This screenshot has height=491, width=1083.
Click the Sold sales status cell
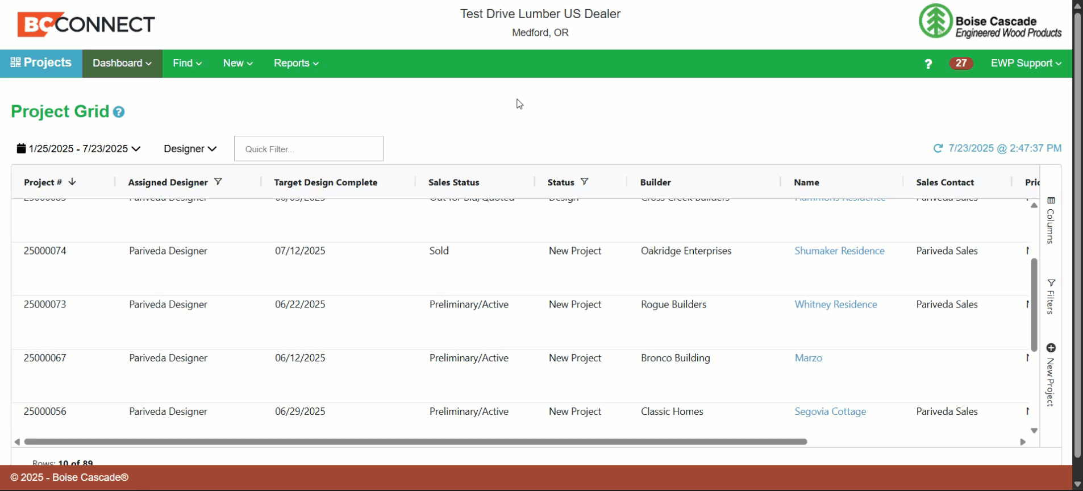[439, 251]
